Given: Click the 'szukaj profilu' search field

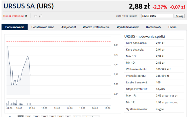Looking at the screenshot, I should coord(157,16).
